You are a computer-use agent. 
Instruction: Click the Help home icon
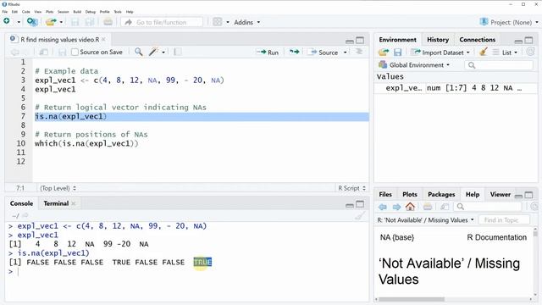pos(410,207)
